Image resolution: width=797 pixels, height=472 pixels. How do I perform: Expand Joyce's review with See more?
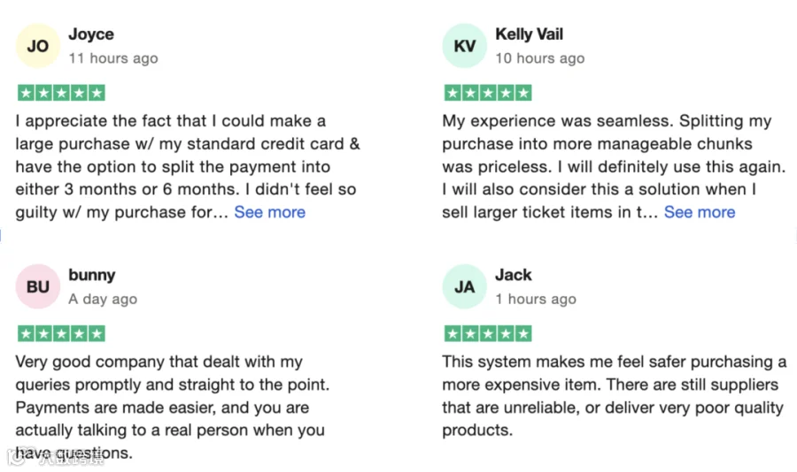(x=270, y=212)
